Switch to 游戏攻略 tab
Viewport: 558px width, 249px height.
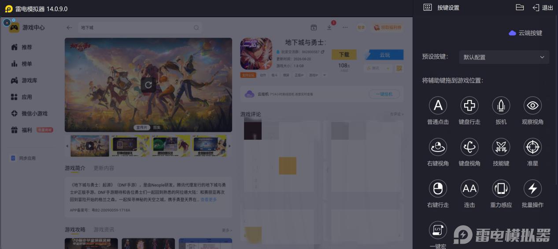[x=75, y=230]
